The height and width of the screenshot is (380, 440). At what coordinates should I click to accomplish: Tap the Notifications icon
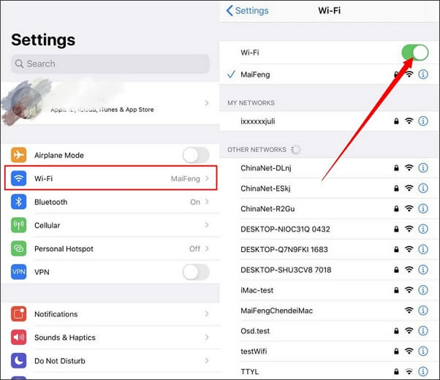point(19,314)
